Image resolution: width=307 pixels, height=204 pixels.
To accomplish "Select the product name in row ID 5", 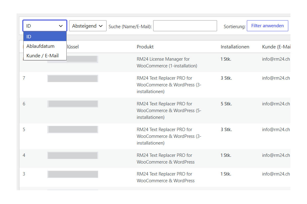I will point(169,136).
